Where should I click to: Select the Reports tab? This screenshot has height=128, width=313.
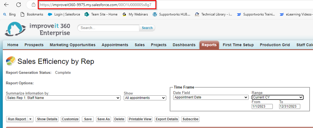point(209,45)
